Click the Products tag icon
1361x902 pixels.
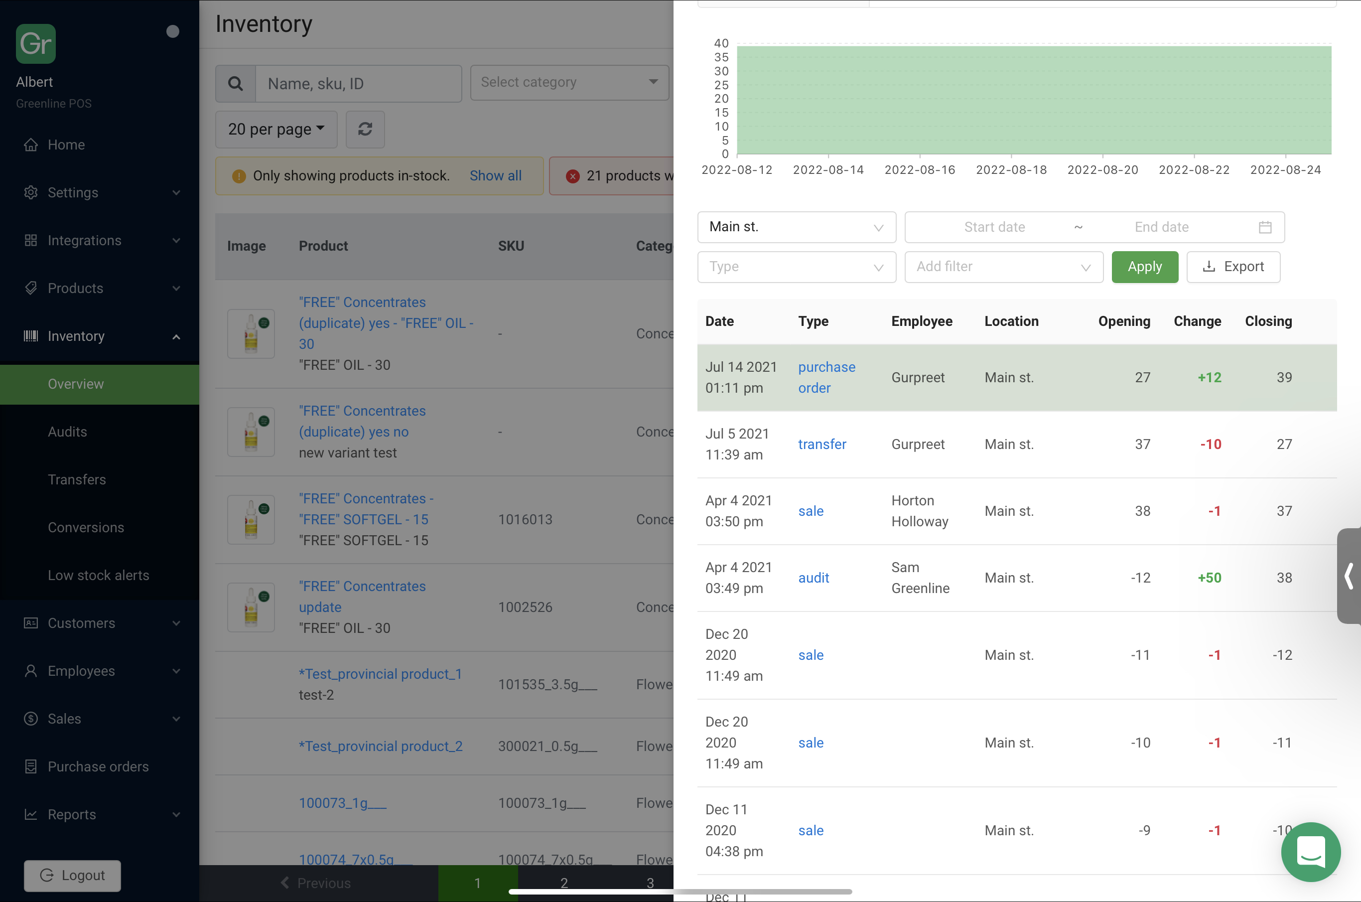point(31,288)
